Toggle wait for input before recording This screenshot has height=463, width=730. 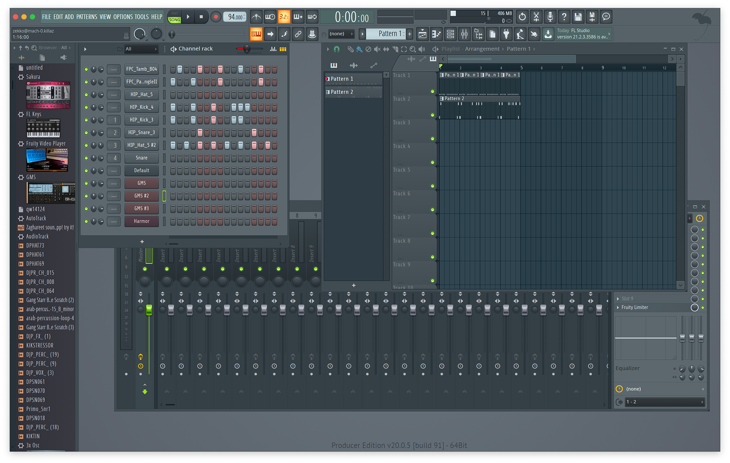pos(270,17)
